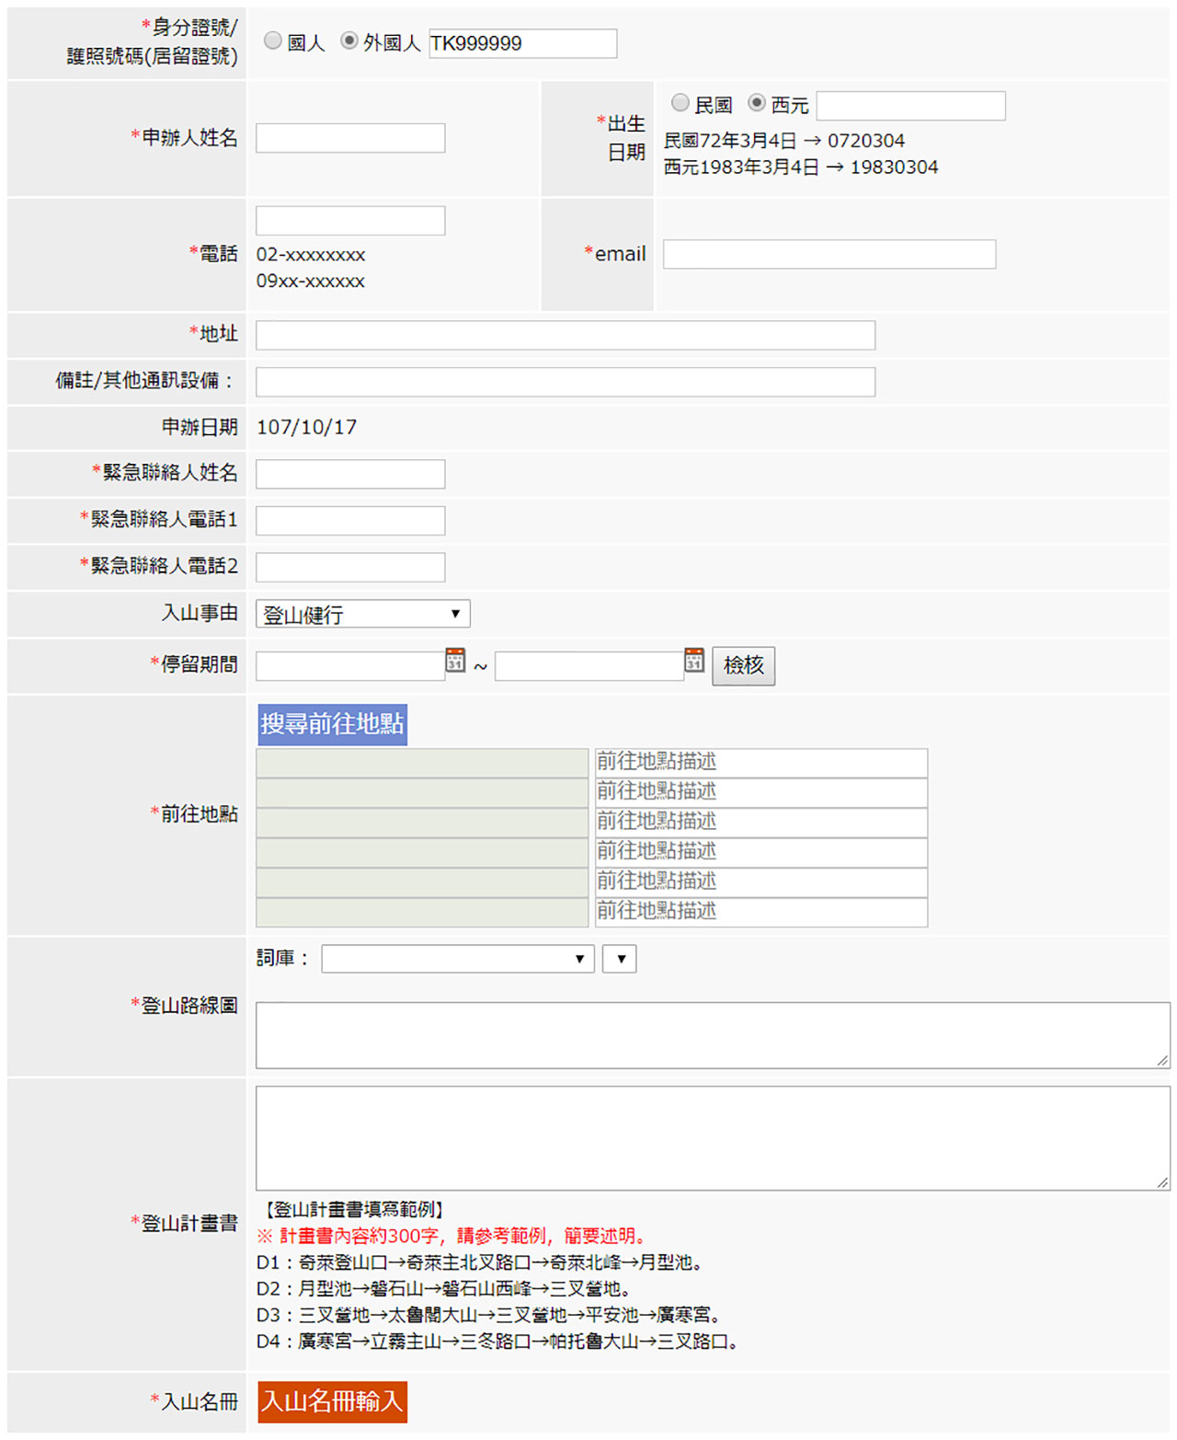
Task: Open the 入山事由 dropdown showing 登山健行
Action: click(362, 614)
